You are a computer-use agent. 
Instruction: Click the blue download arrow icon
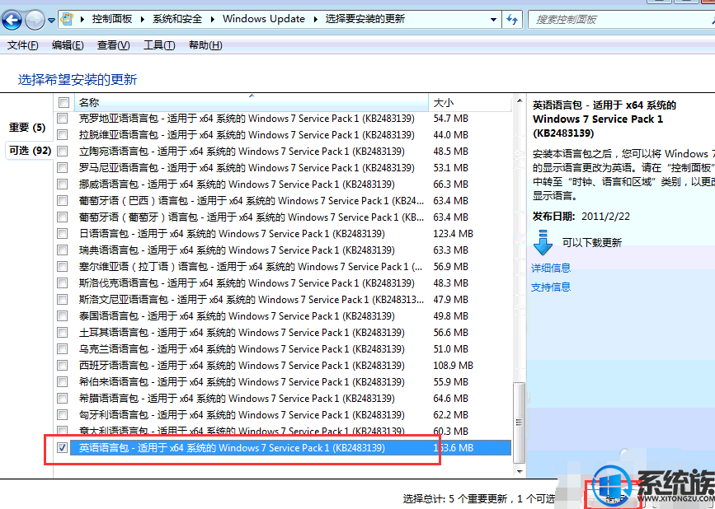tap(543, 242)
